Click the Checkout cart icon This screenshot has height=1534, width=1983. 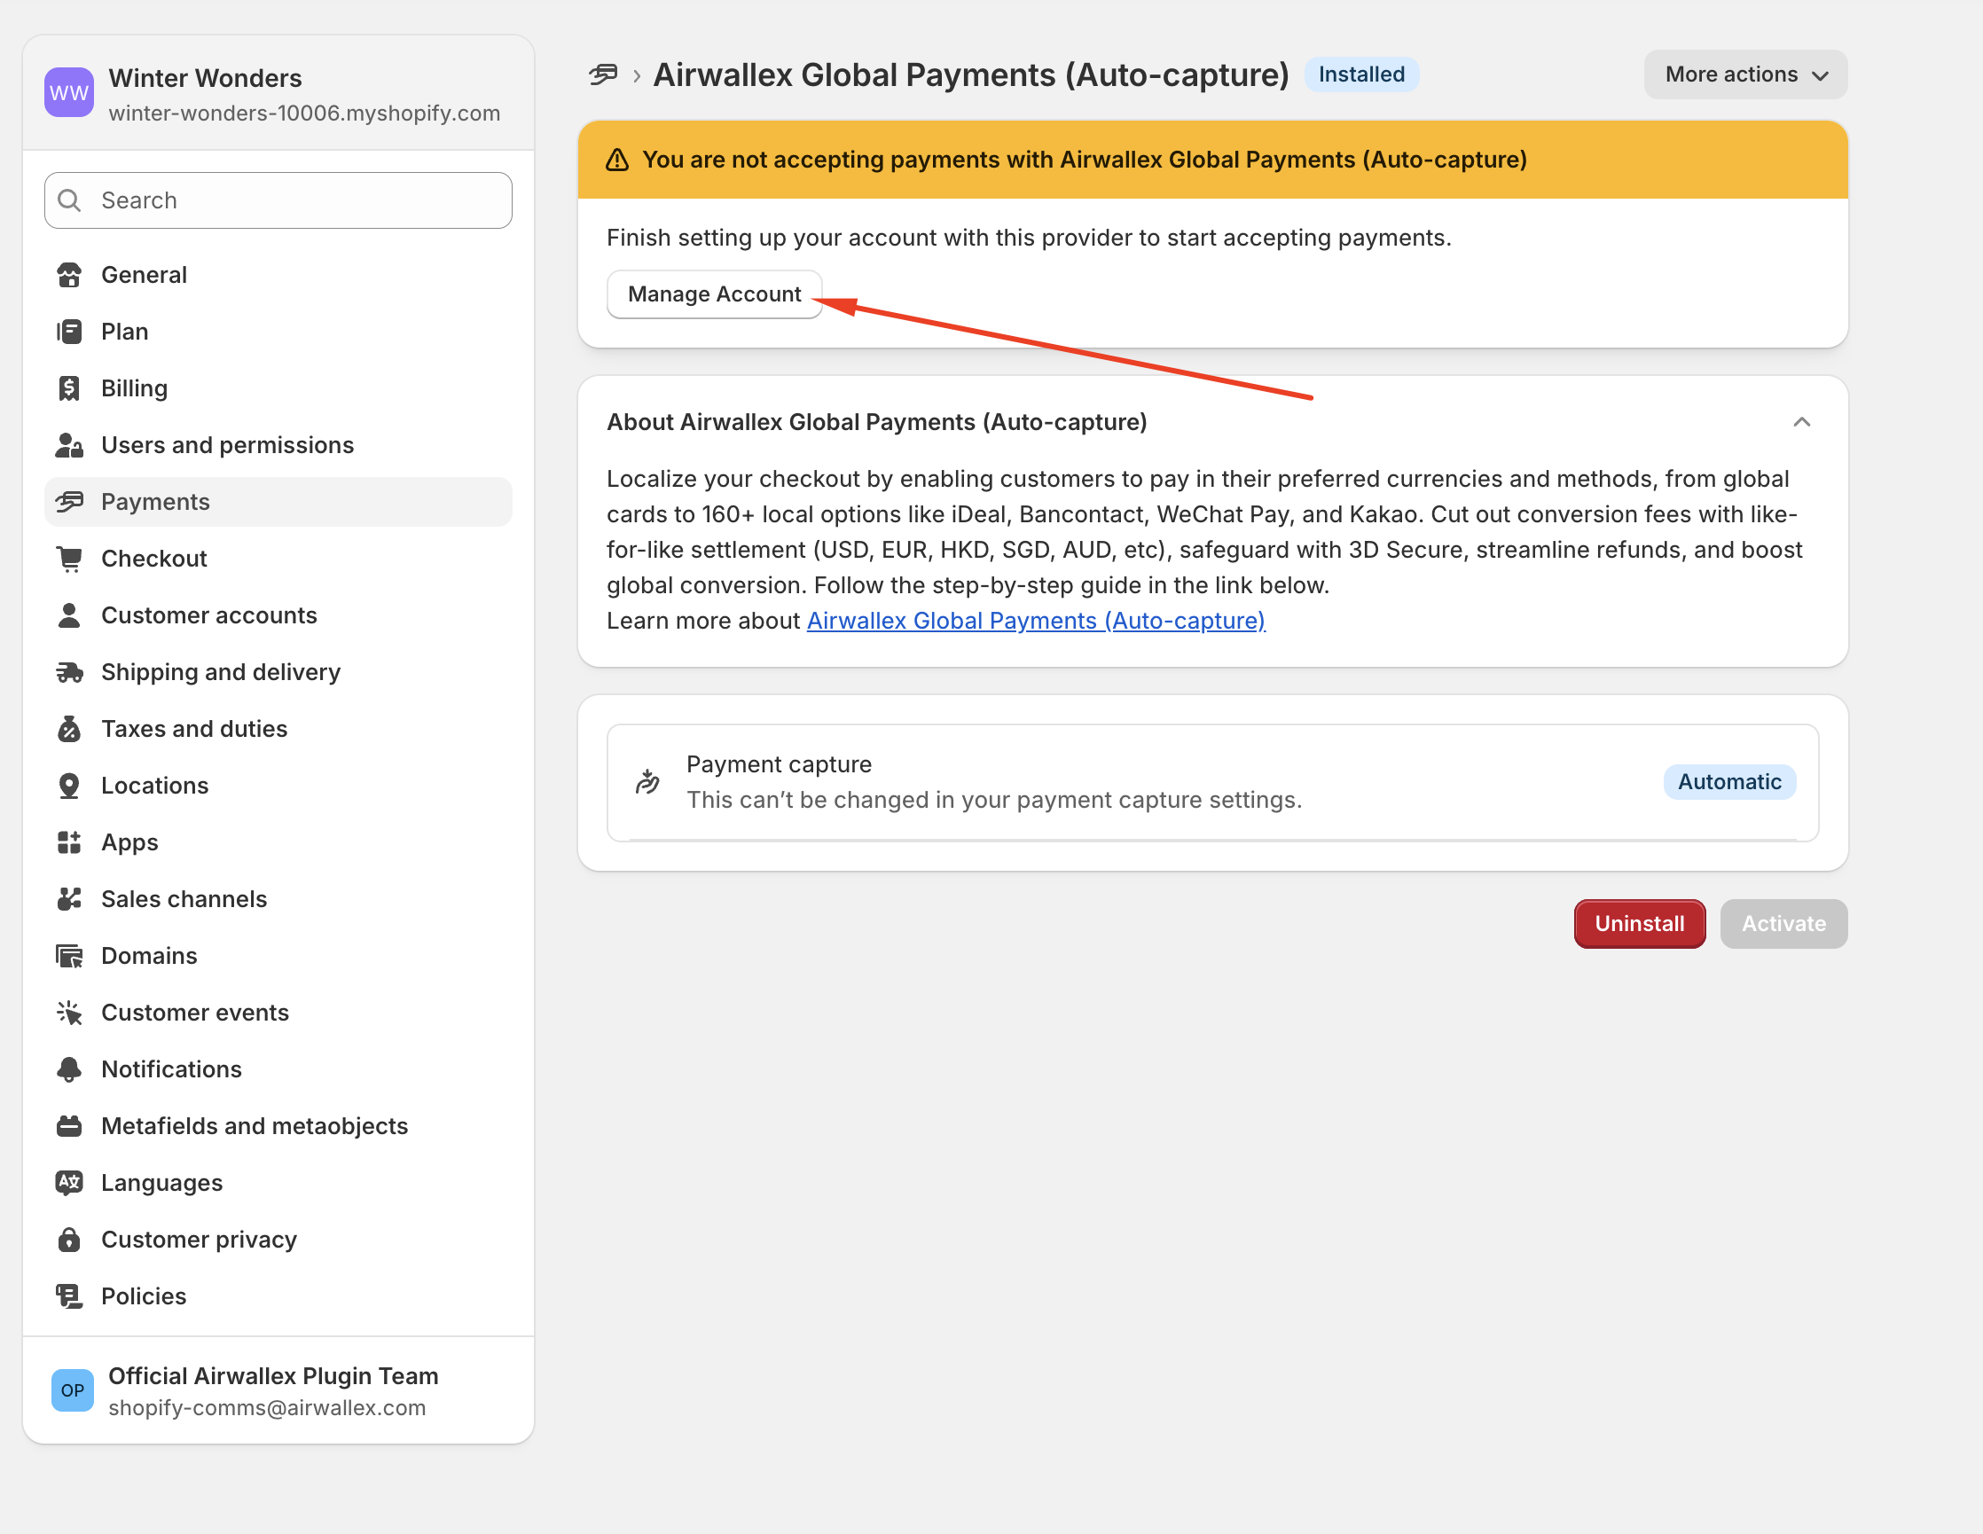pyautogui.click(x=69, y=559)
